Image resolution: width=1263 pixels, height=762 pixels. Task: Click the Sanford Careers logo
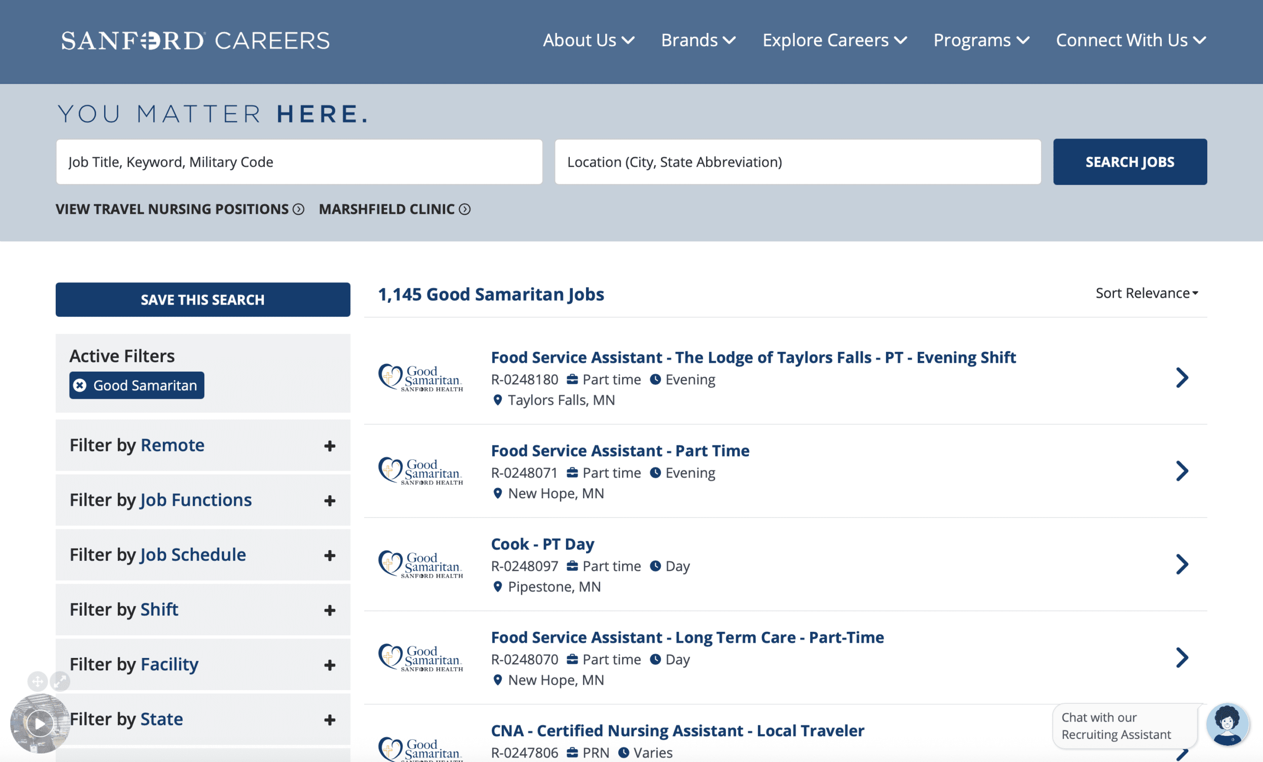coord(195,40)
